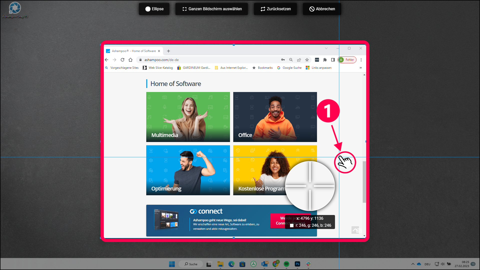The height and width of the screenshot is (270, 480).
Task: Click the Zurücksetzen button
Action: [x=275, y=9]
